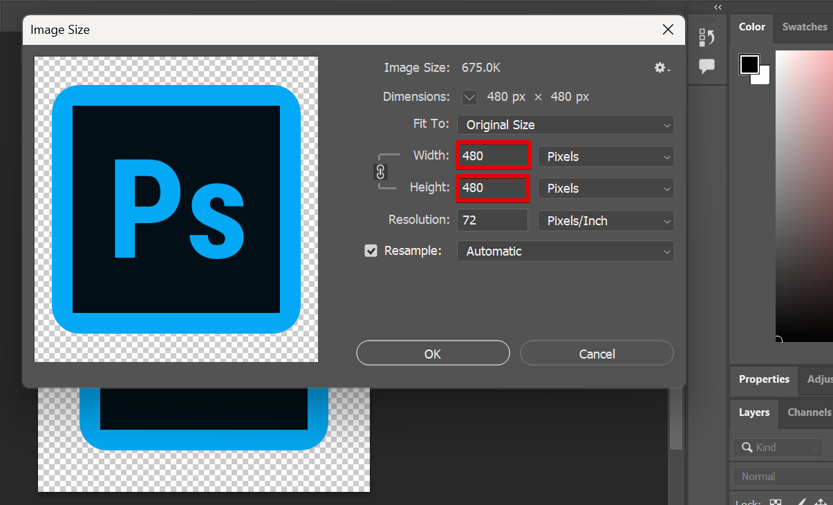Screen dimensions: 833x505
Task: Switch to the Swatches tab
Action: [804, 27]
